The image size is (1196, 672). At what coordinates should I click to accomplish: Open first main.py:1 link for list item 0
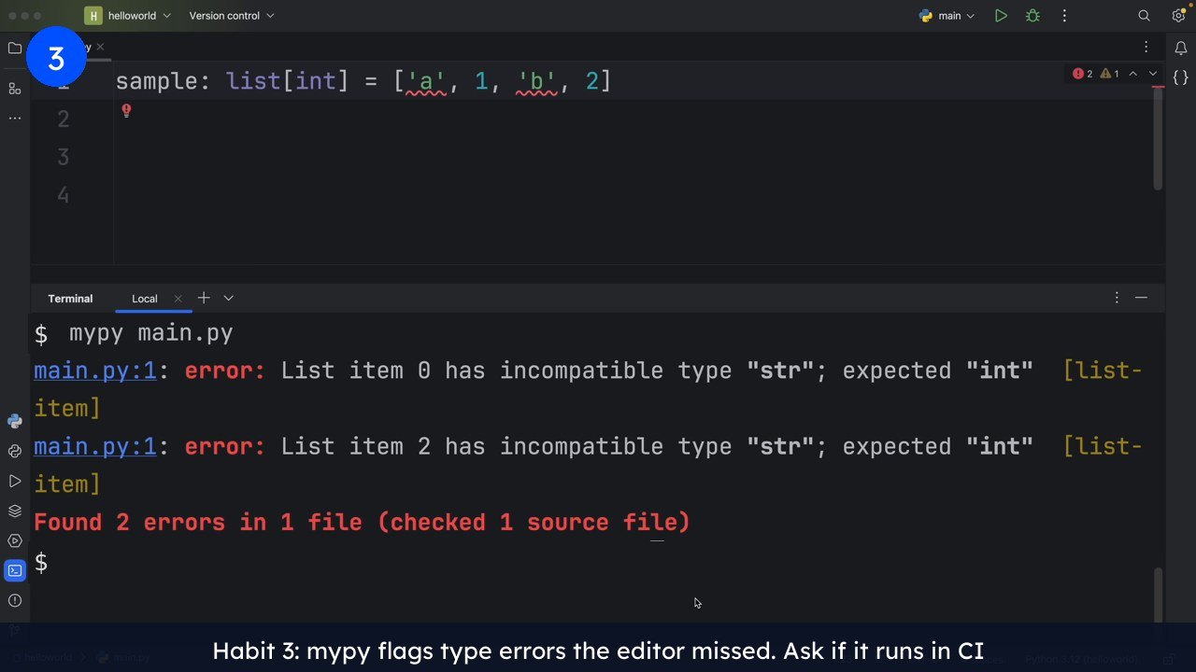[x=95, y=371]
